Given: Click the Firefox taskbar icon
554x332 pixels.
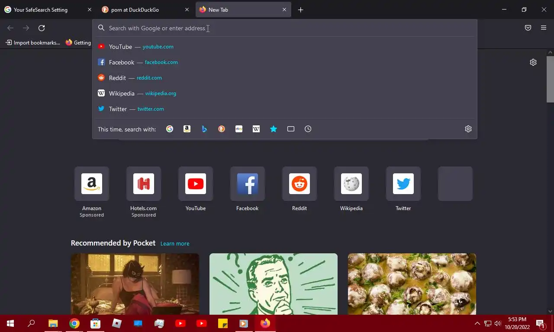Looking at the screenshot, I should pos(265,323).
